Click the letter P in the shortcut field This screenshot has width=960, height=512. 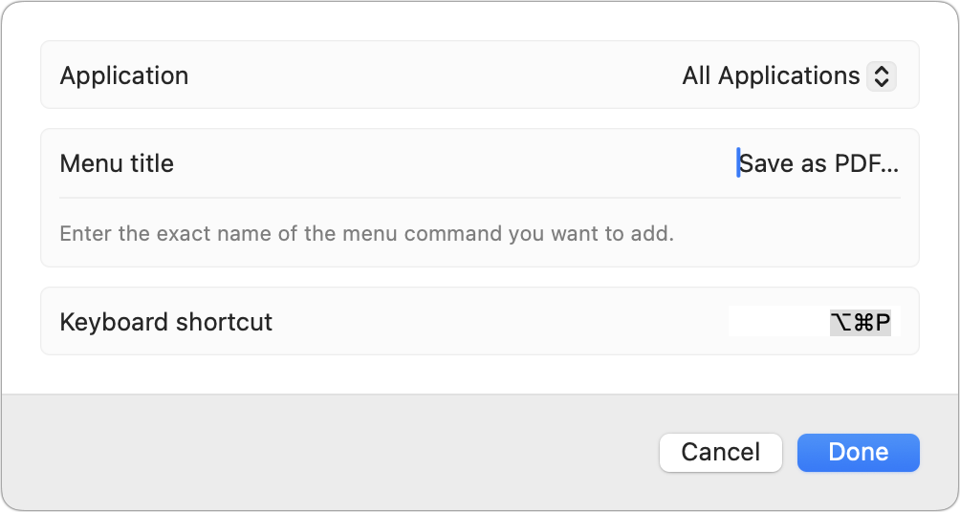click(883, 322)
